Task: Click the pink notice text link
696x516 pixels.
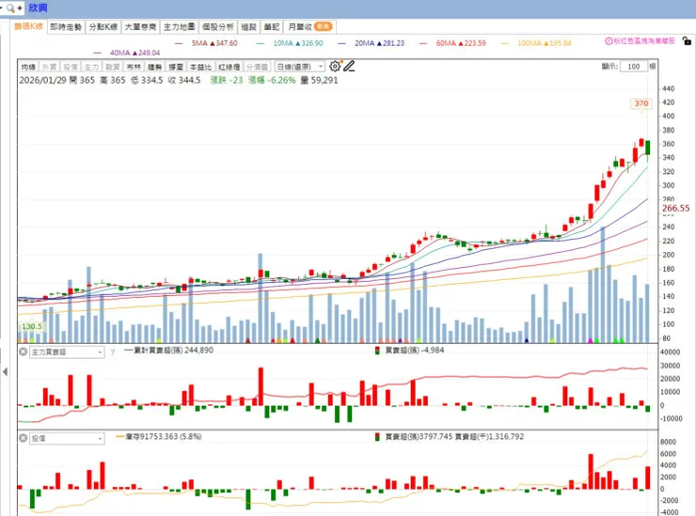Action: coord(644,40)
